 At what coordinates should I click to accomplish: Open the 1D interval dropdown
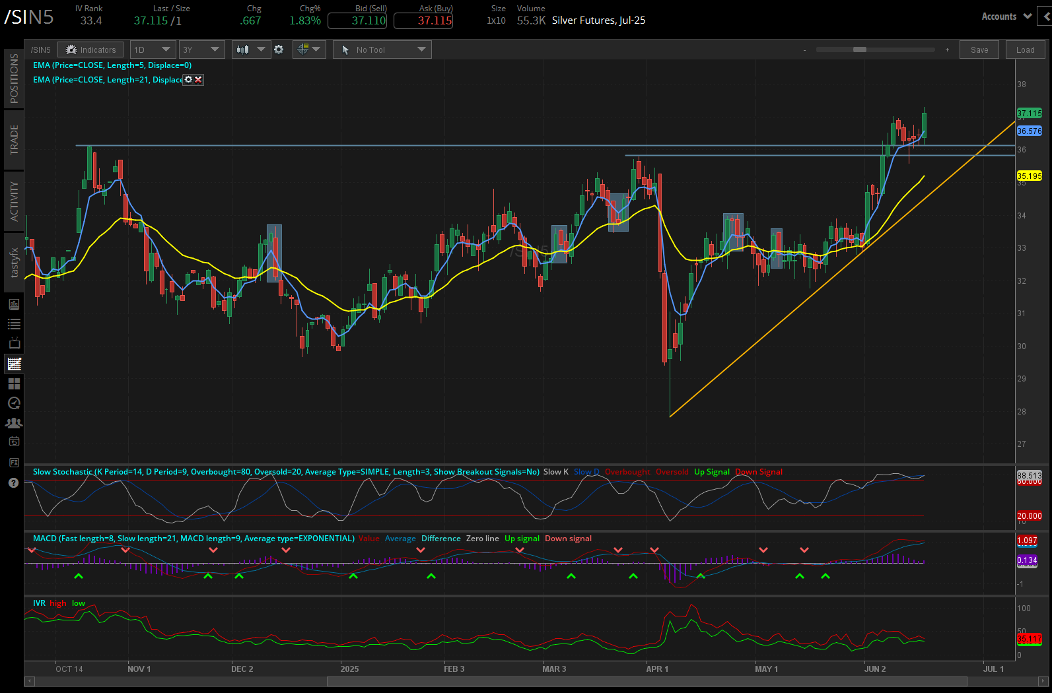tap(153, 49)
